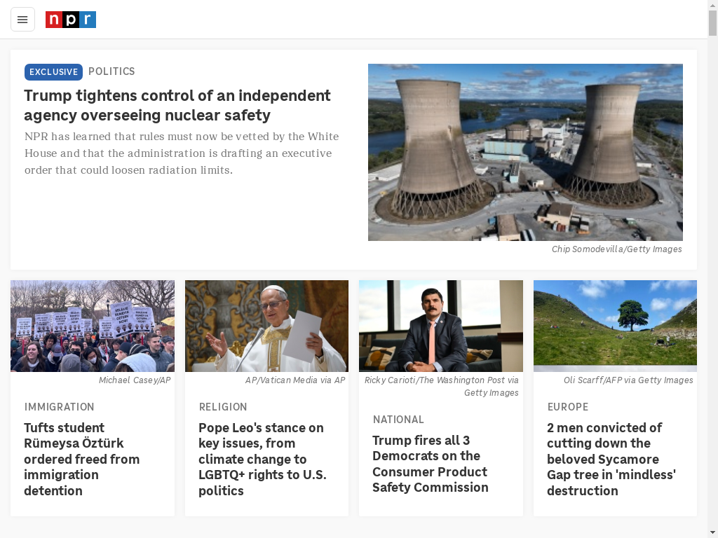Click the NPR logo

[x=71, y=20]
